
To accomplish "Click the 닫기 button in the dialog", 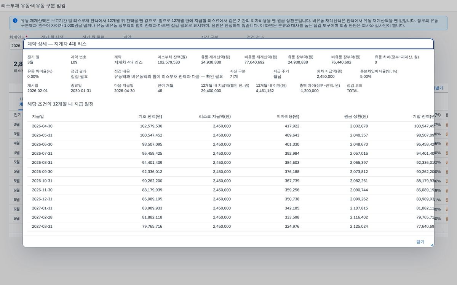I will pyautogui.click(x=420, y=242).
